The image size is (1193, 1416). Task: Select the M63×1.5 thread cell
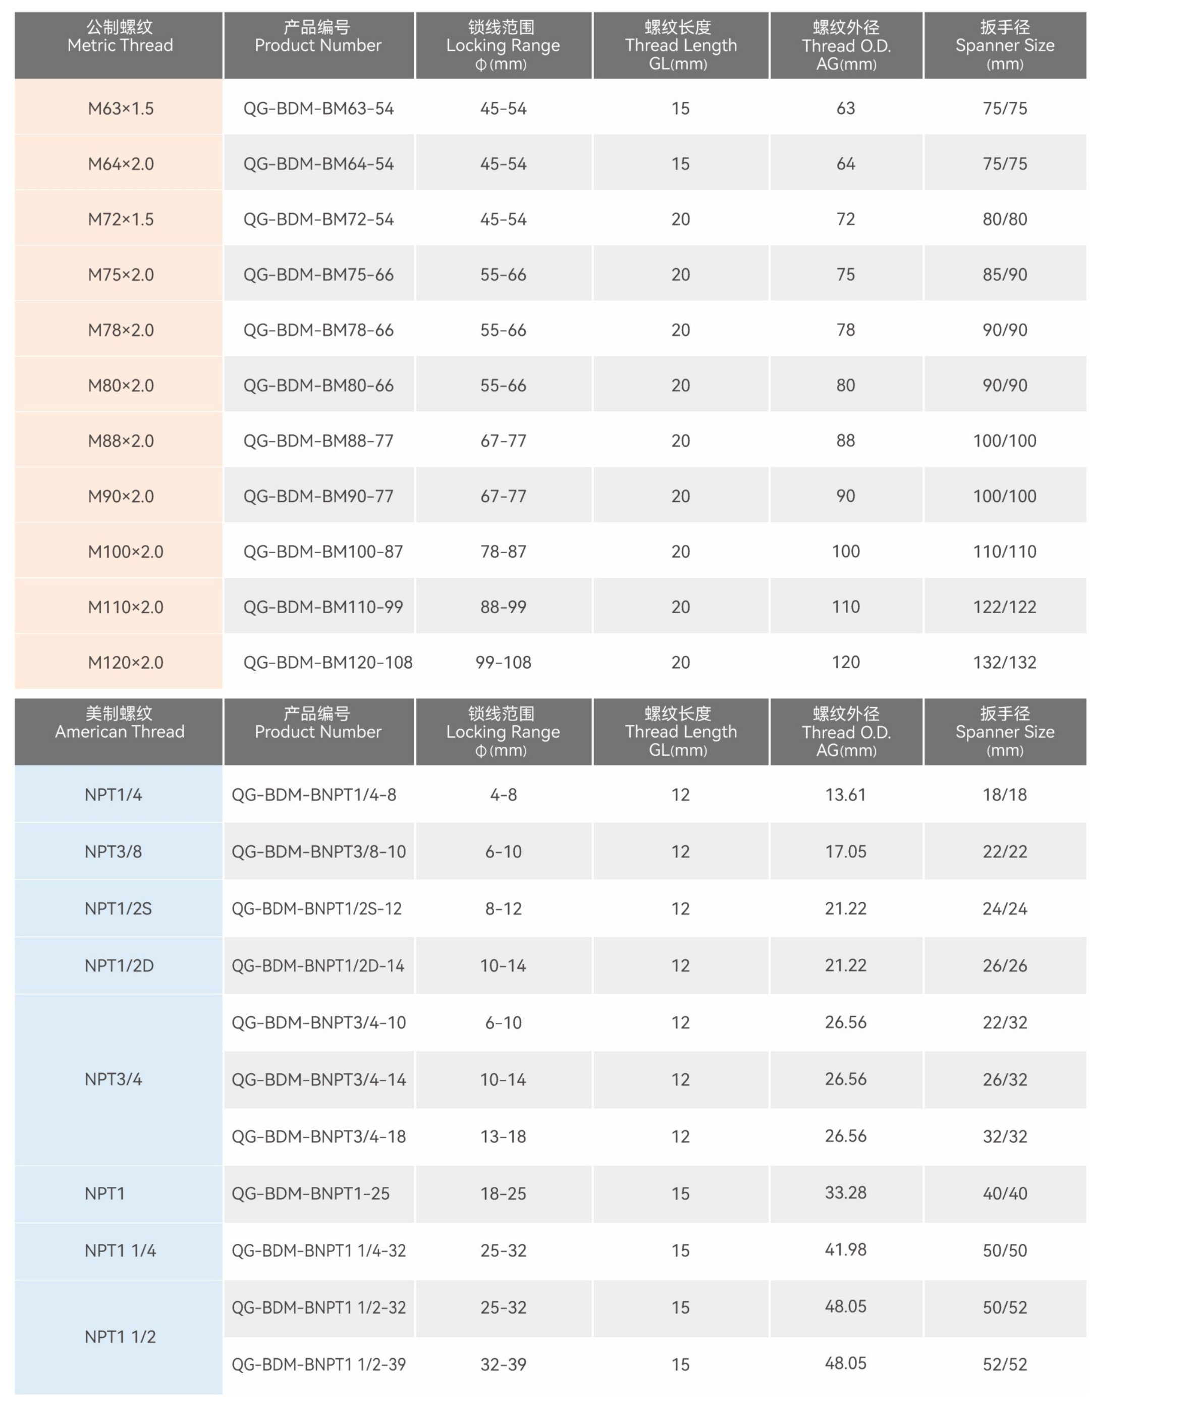coord(121,108)
